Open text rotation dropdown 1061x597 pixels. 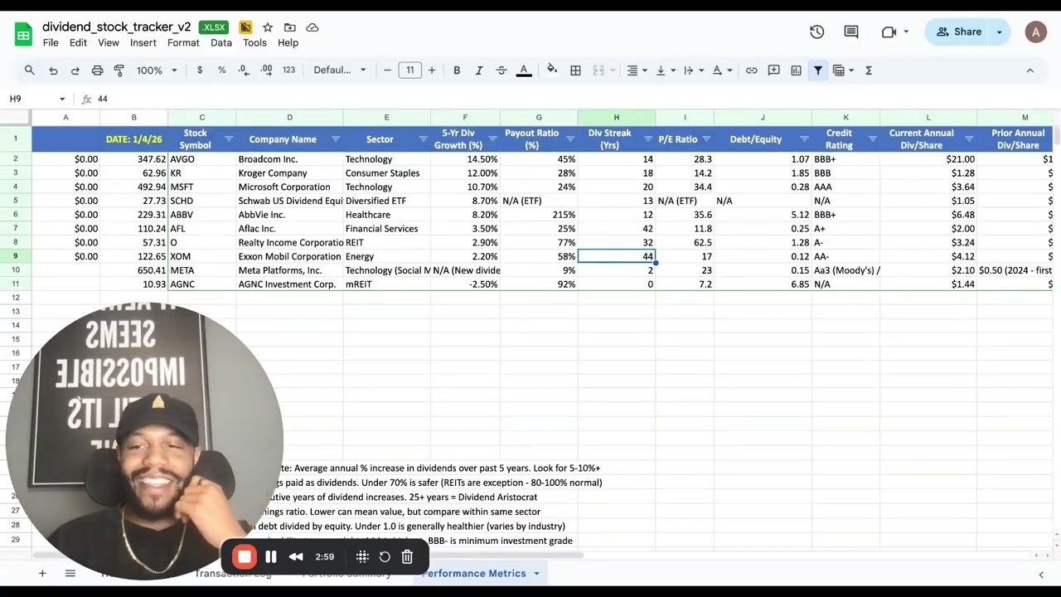tap(721, 70)
